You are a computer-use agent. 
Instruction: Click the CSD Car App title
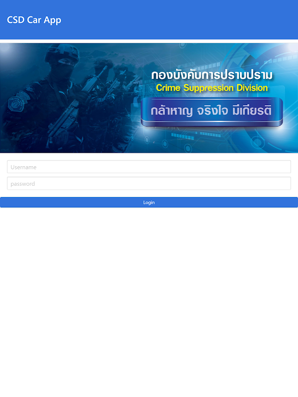(x=34, y=20)
